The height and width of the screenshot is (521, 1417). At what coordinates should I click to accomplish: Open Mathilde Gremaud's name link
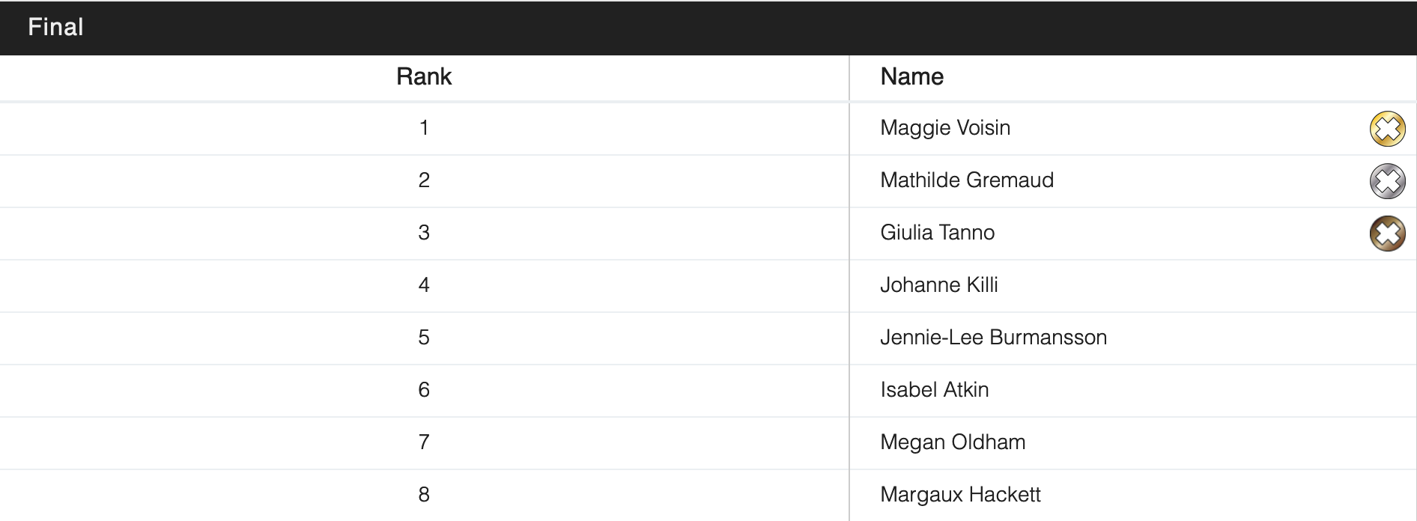[x=967, y=180]
